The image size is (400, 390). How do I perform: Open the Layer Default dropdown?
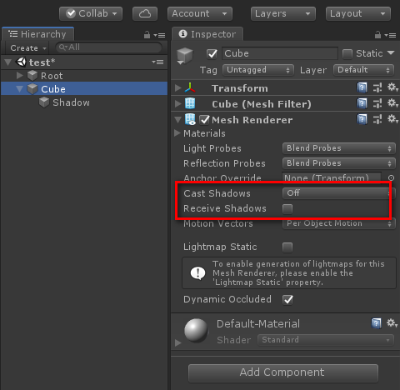click(363, 70)
